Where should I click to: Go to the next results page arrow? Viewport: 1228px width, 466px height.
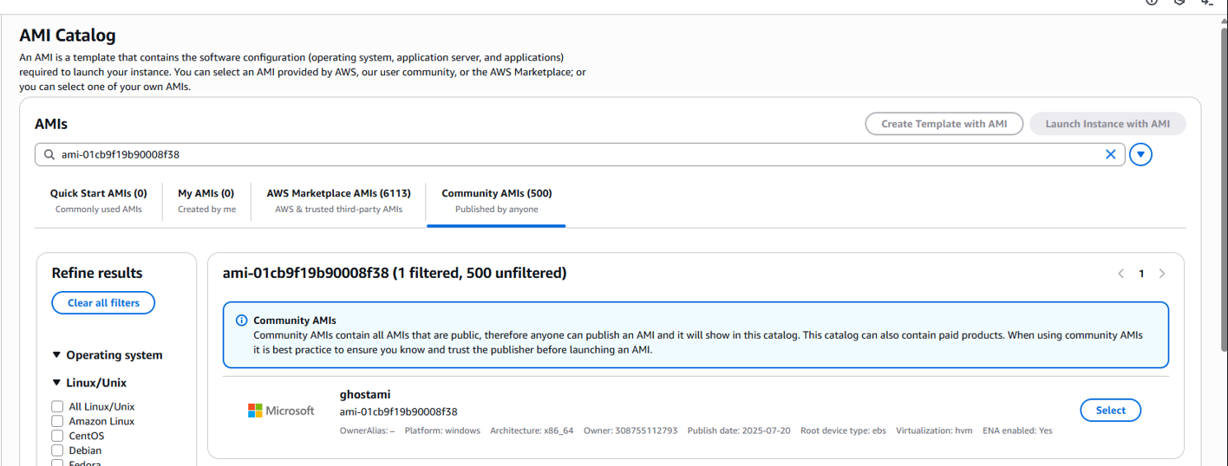(1162, 274)
